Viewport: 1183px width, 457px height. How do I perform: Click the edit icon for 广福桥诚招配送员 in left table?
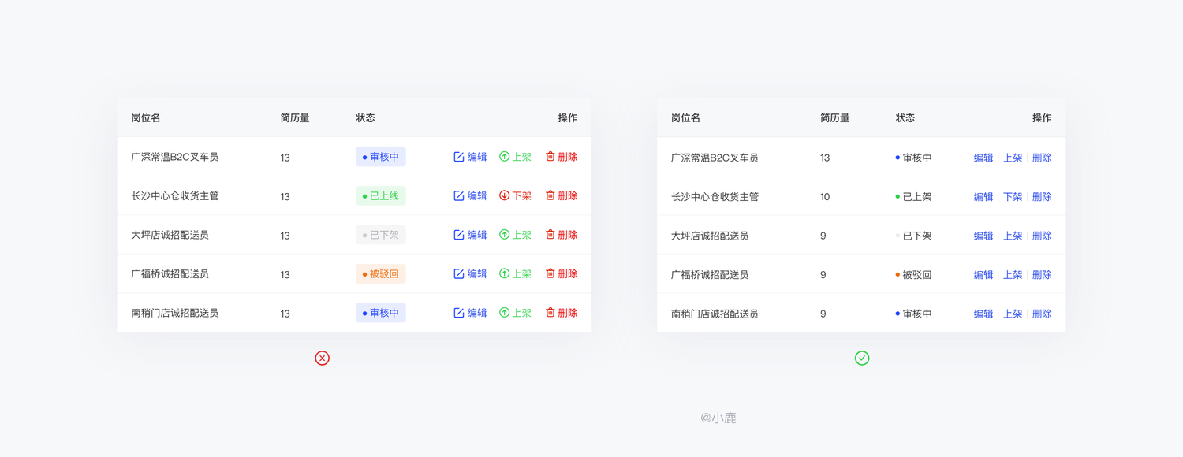(459, 273)
